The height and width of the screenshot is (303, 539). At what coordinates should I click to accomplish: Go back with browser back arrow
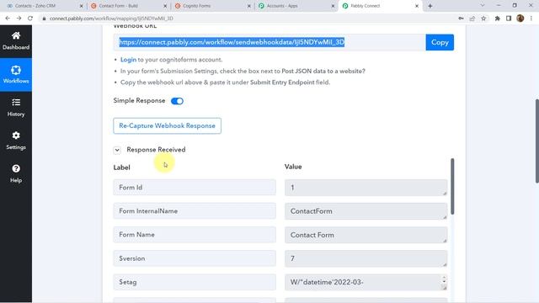click(8, 19)
